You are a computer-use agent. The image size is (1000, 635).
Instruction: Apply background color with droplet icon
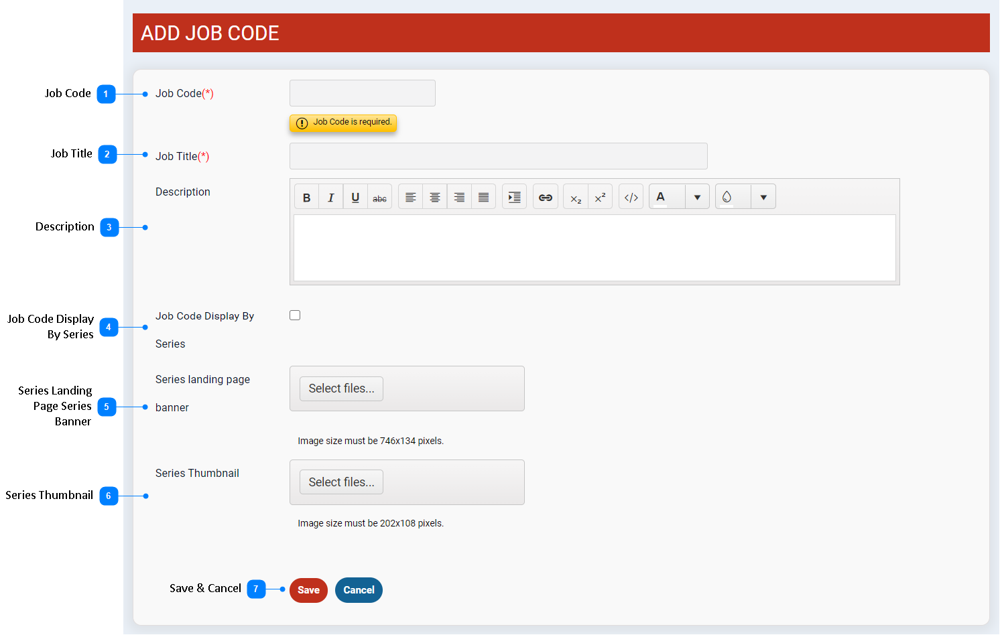tap(733, 197)
